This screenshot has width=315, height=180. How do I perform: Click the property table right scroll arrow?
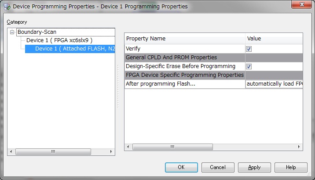pyautogui.click(x=299, y=147)
